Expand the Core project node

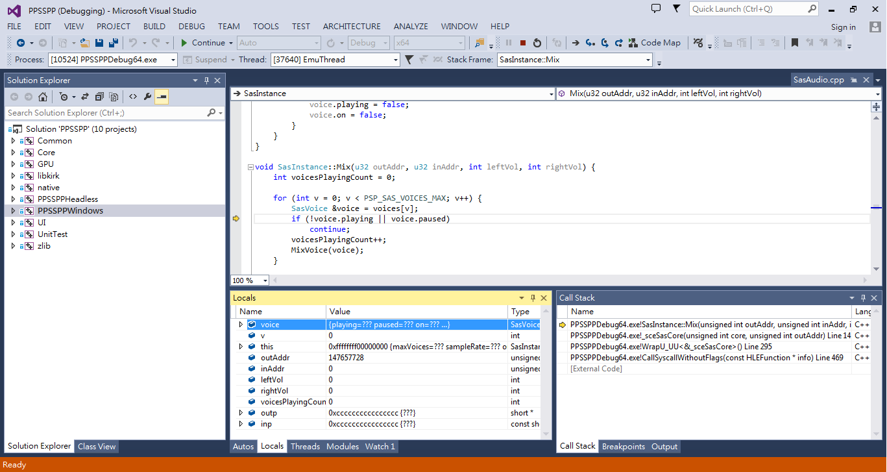(13, 153)
